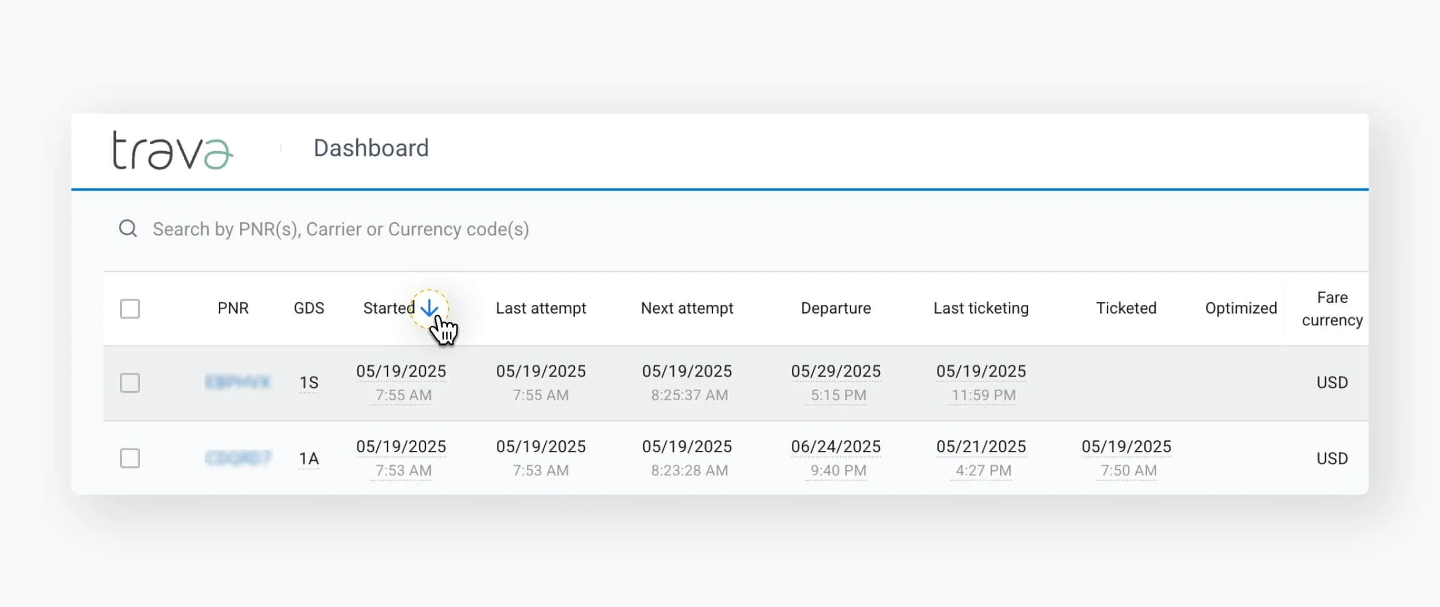Sort by the Last attempt column
1440x607 pixels.
[541, 308]
